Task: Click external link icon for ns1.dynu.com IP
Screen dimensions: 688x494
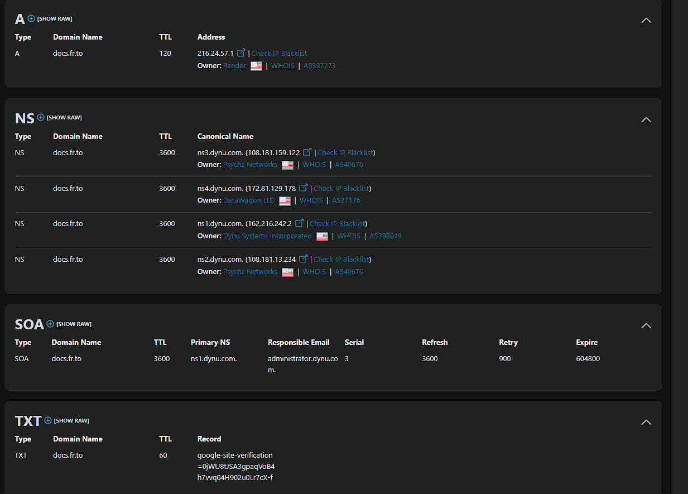Action: coord(299,223)
